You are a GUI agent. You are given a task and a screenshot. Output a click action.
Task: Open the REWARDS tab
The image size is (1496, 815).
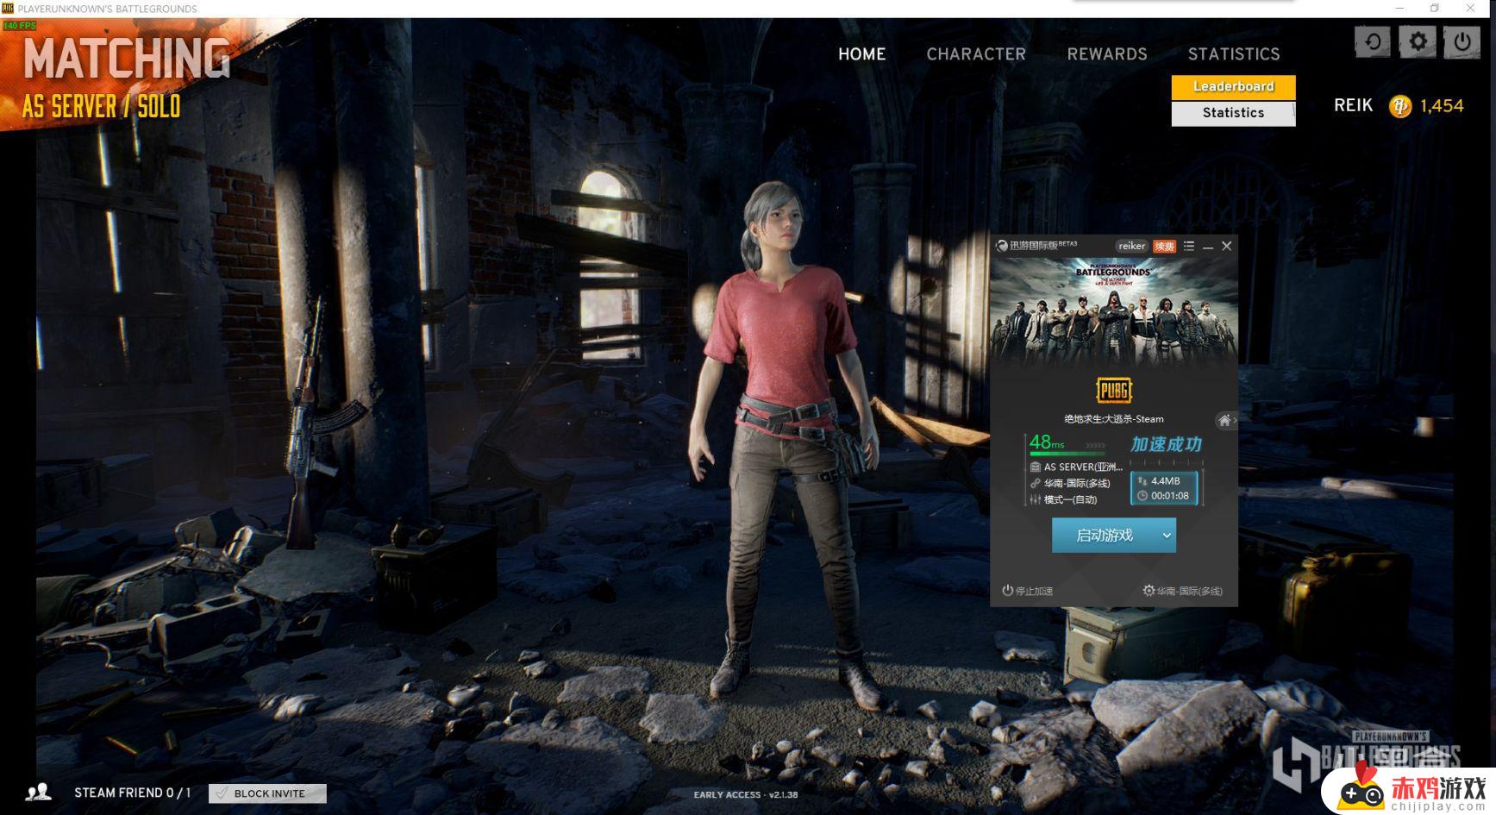tap(1107, 54)
